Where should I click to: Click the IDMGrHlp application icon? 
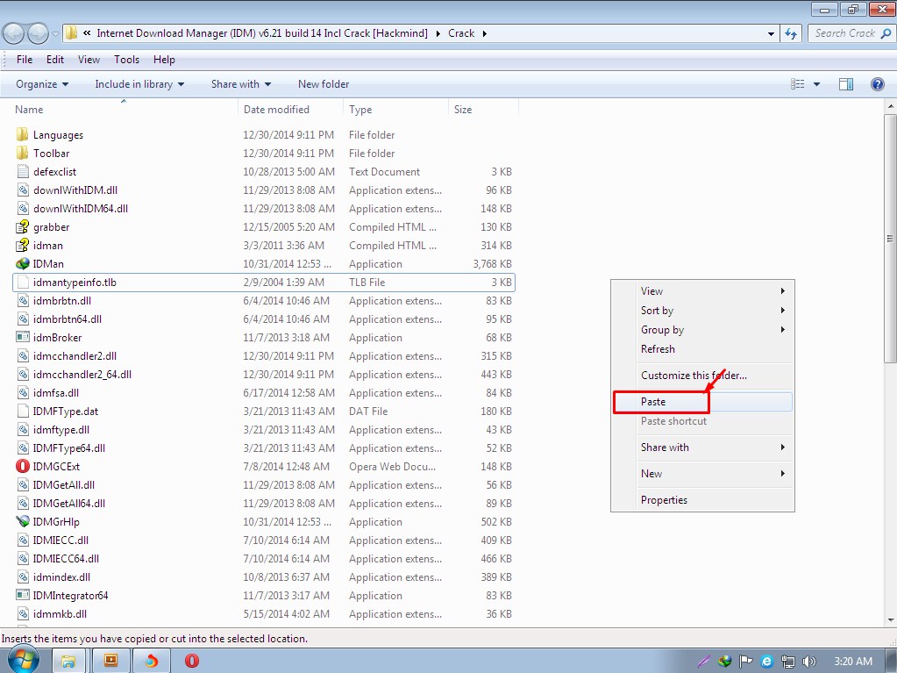pyautogui.click(x=22, y=521)
